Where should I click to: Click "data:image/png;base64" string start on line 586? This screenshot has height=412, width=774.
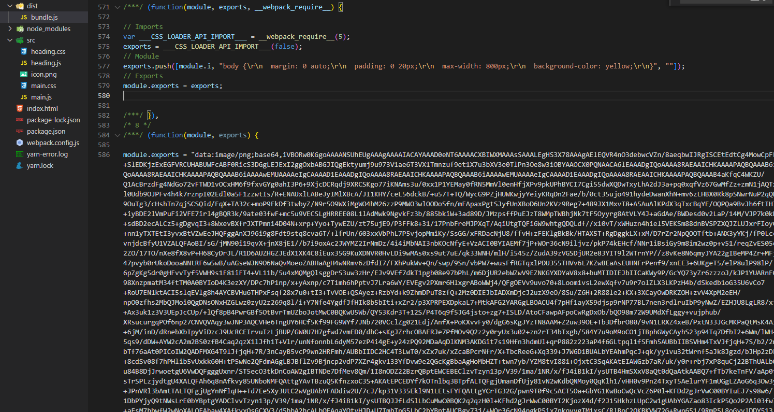(237, 155)
